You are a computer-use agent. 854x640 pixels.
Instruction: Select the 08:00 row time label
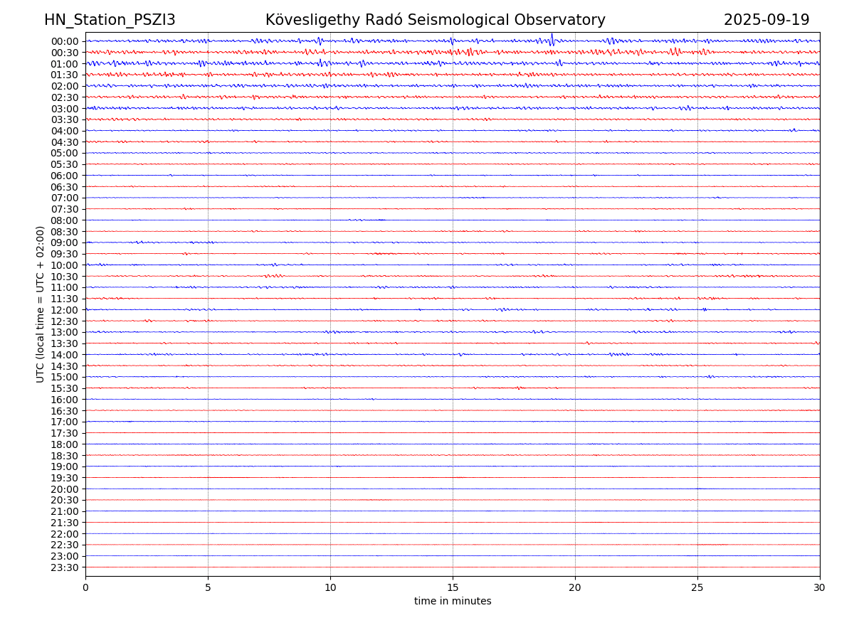click(65, 220)
